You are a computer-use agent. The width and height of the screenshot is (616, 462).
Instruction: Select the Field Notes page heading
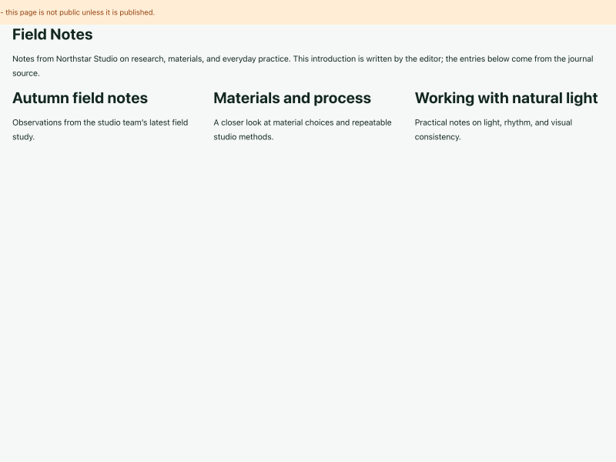point(52,35)
